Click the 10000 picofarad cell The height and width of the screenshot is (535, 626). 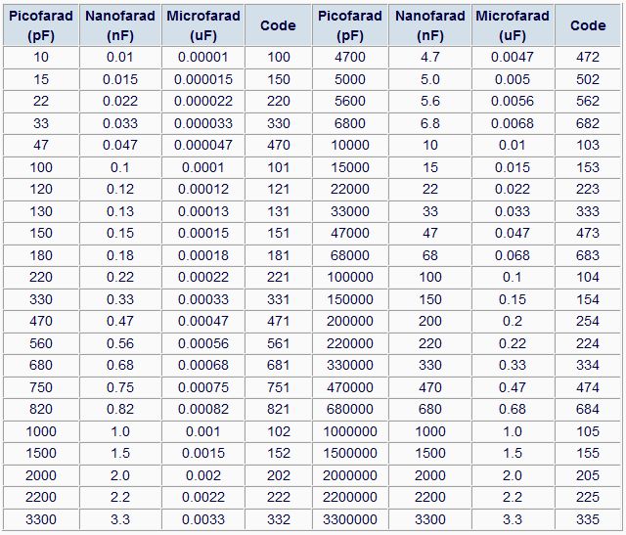click(350, 145)
